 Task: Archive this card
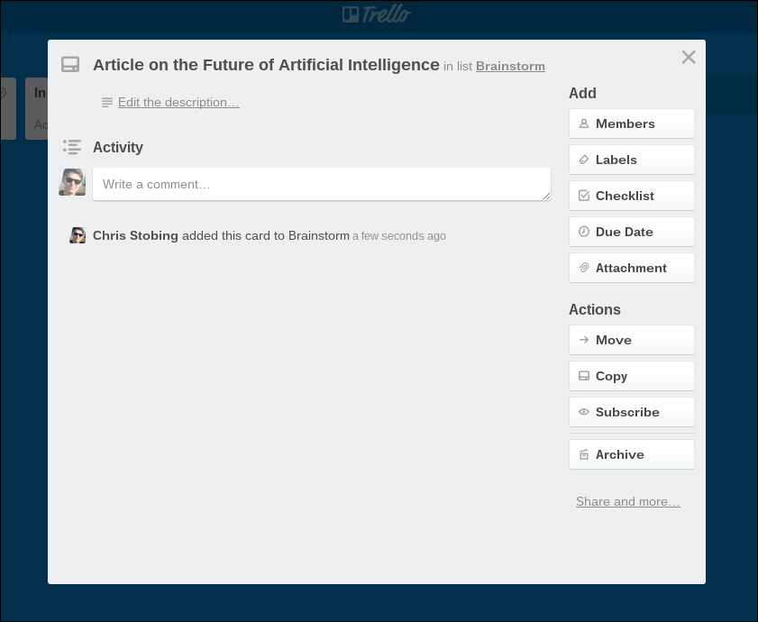pos(631,454)
